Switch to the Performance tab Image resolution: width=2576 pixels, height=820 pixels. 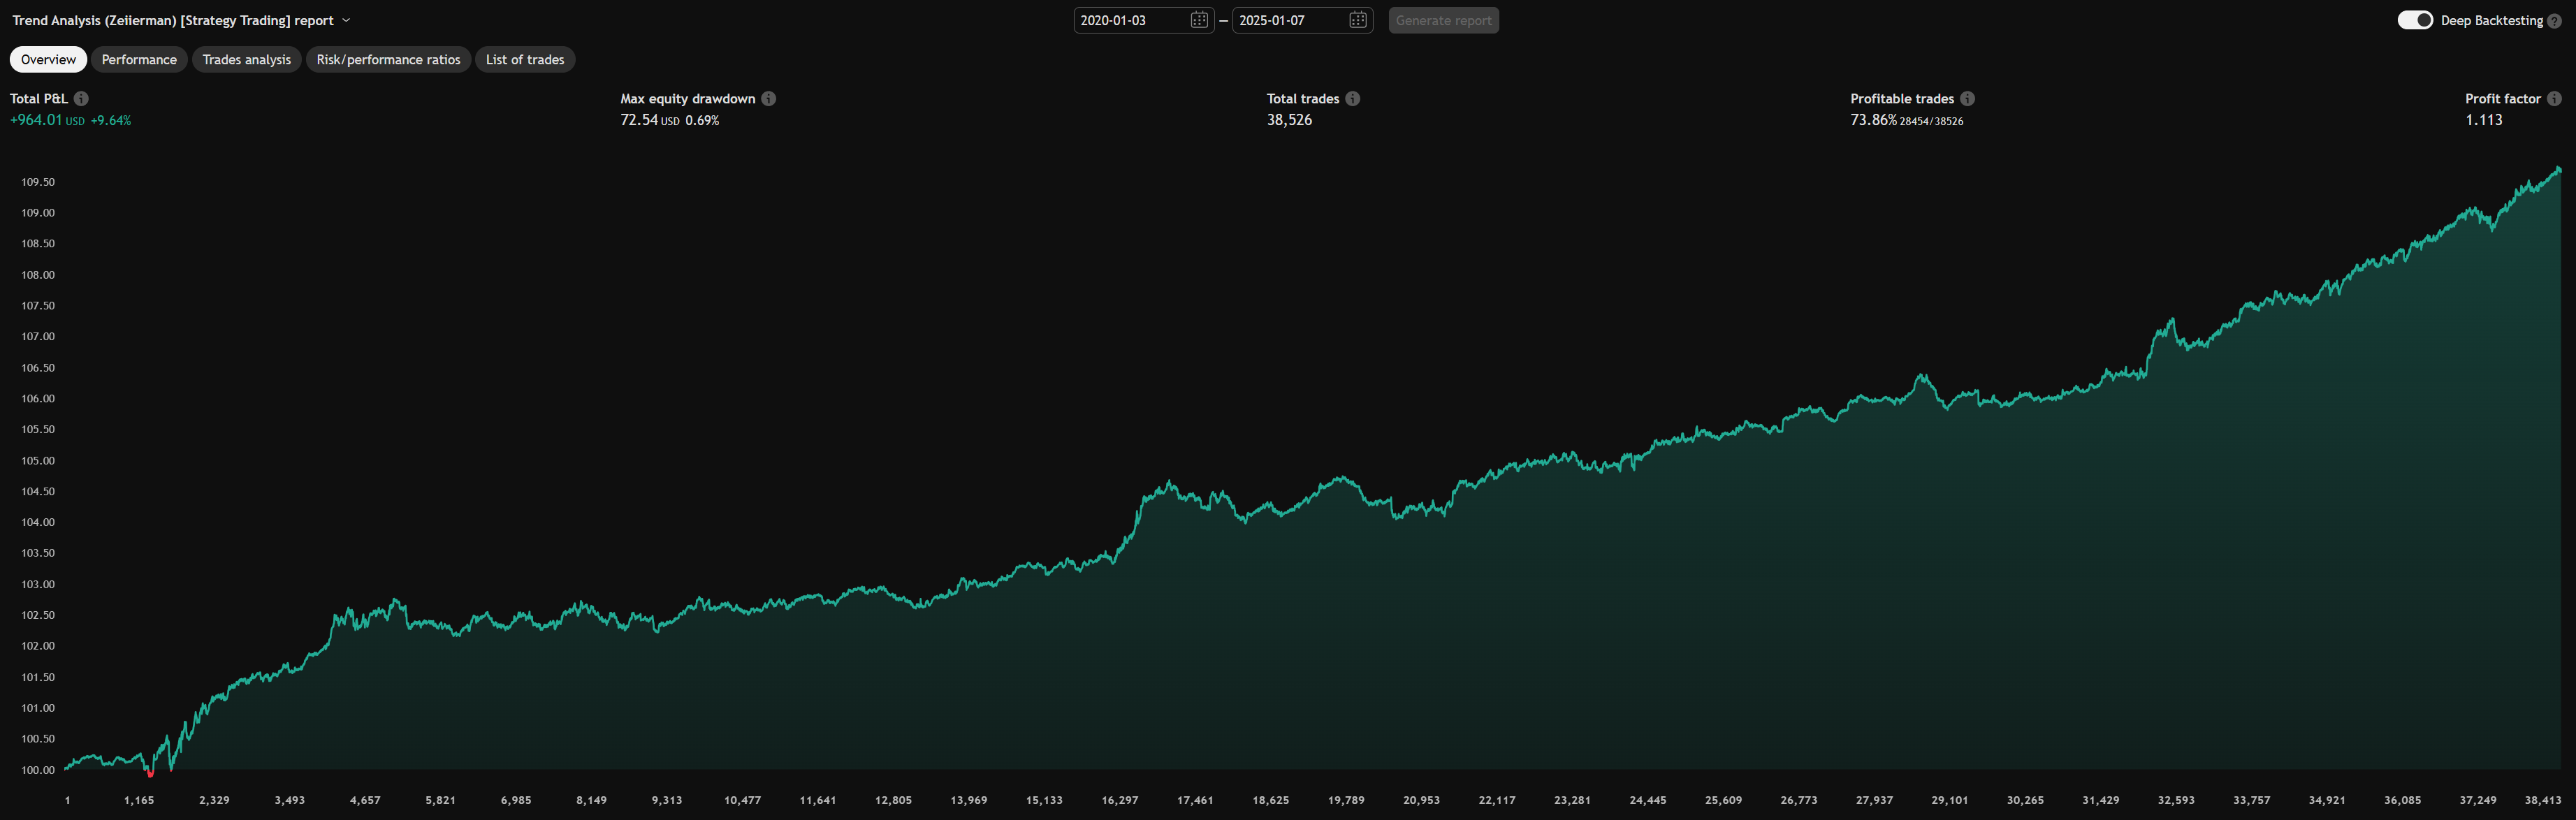pyautogui.click(x=139, y=60)
